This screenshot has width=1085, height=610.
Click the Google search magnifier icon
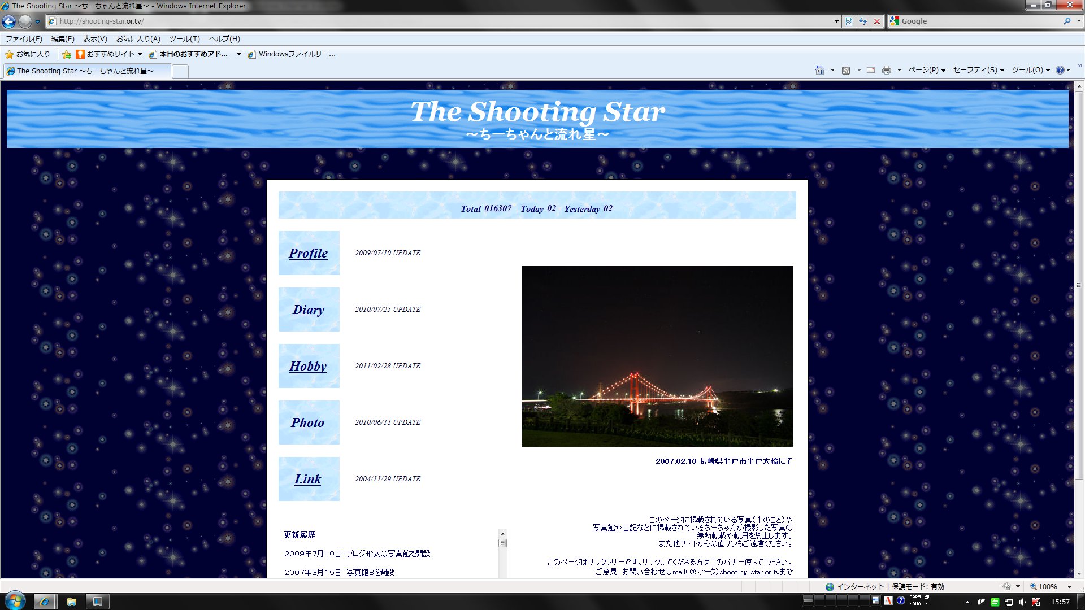click(1067, 21)
